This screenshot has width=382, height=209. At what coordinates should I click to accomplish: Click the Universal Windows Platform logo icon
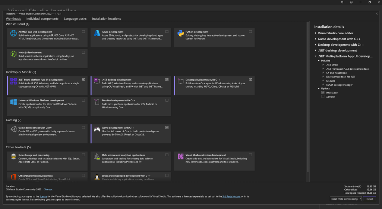point(14,102)
